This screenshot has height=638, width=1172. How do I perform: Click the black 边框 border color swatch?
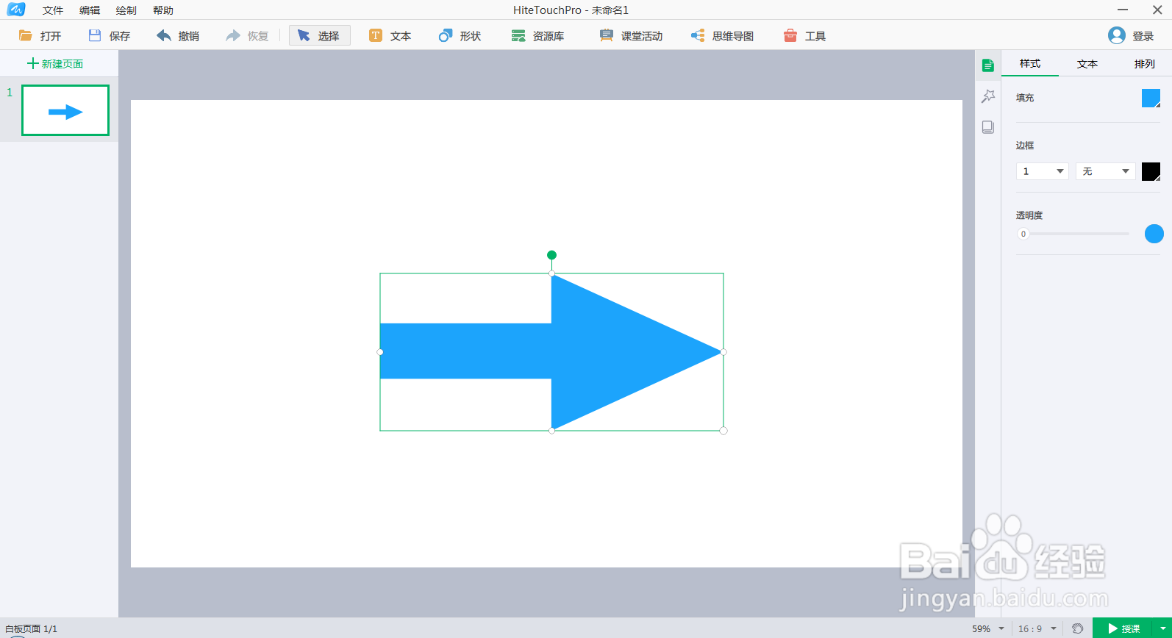point(1151,171)
